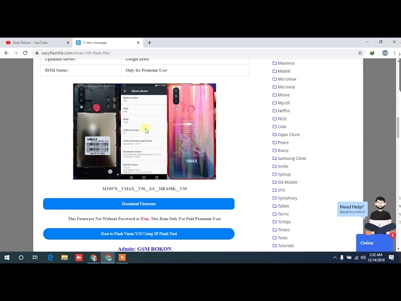Viewport: 401px width, 301px height.
Task: Open Chrome three-dot menu
Action: coord(395,53)
